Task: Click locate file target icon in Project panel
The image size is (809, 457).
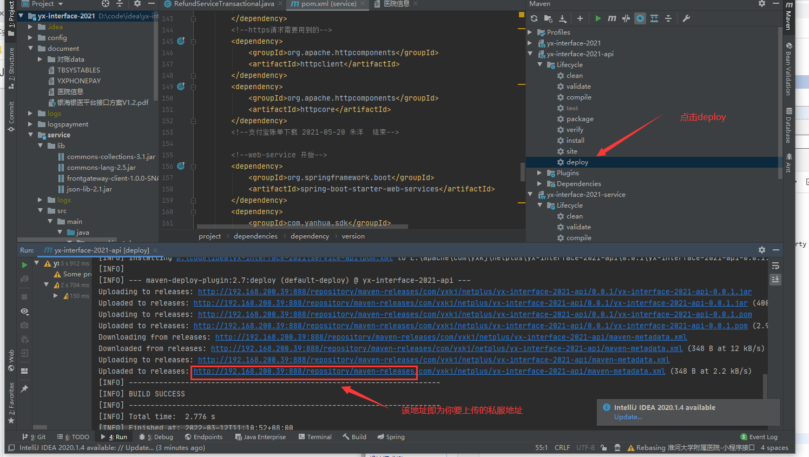Action: pyautogui.click(x=106, y=3)
